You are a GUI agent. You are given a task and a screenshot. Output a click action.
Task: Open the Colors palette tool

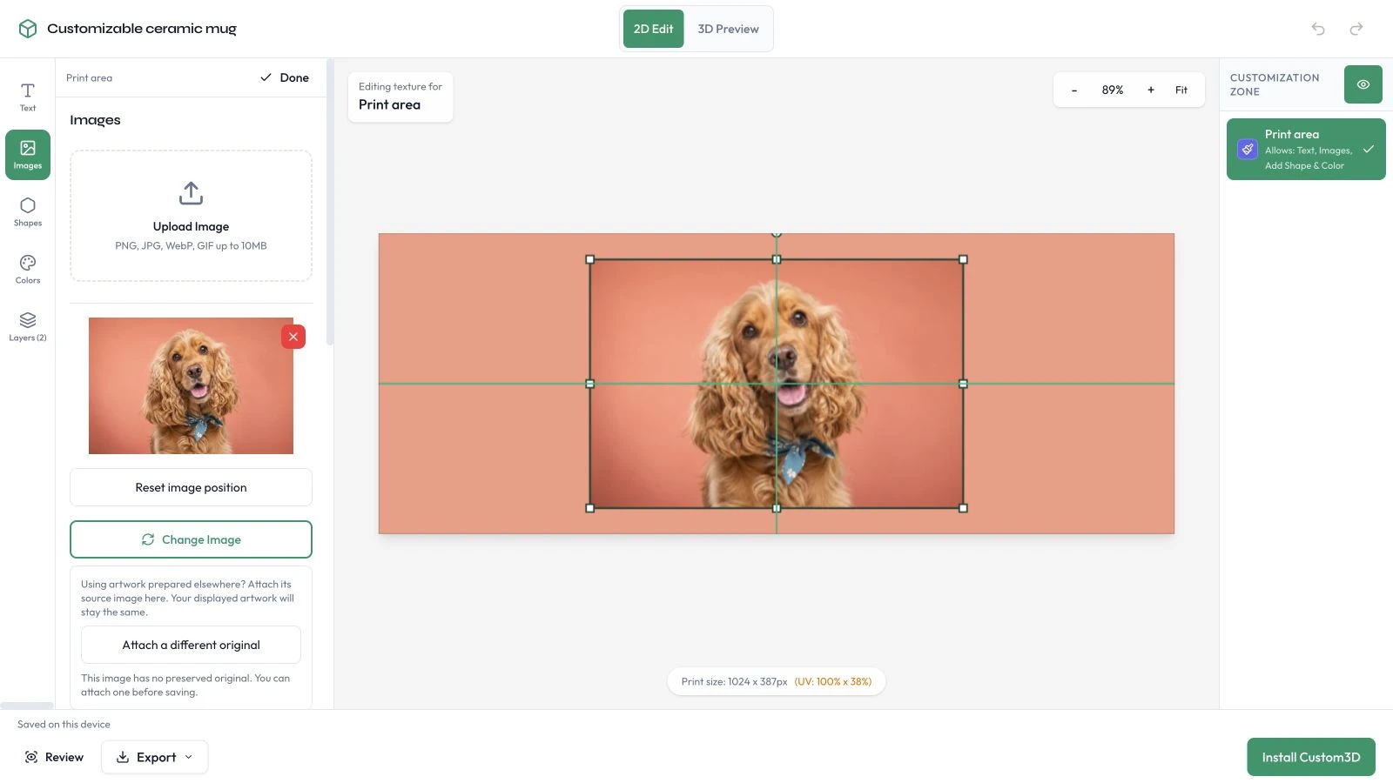[28, 270]
